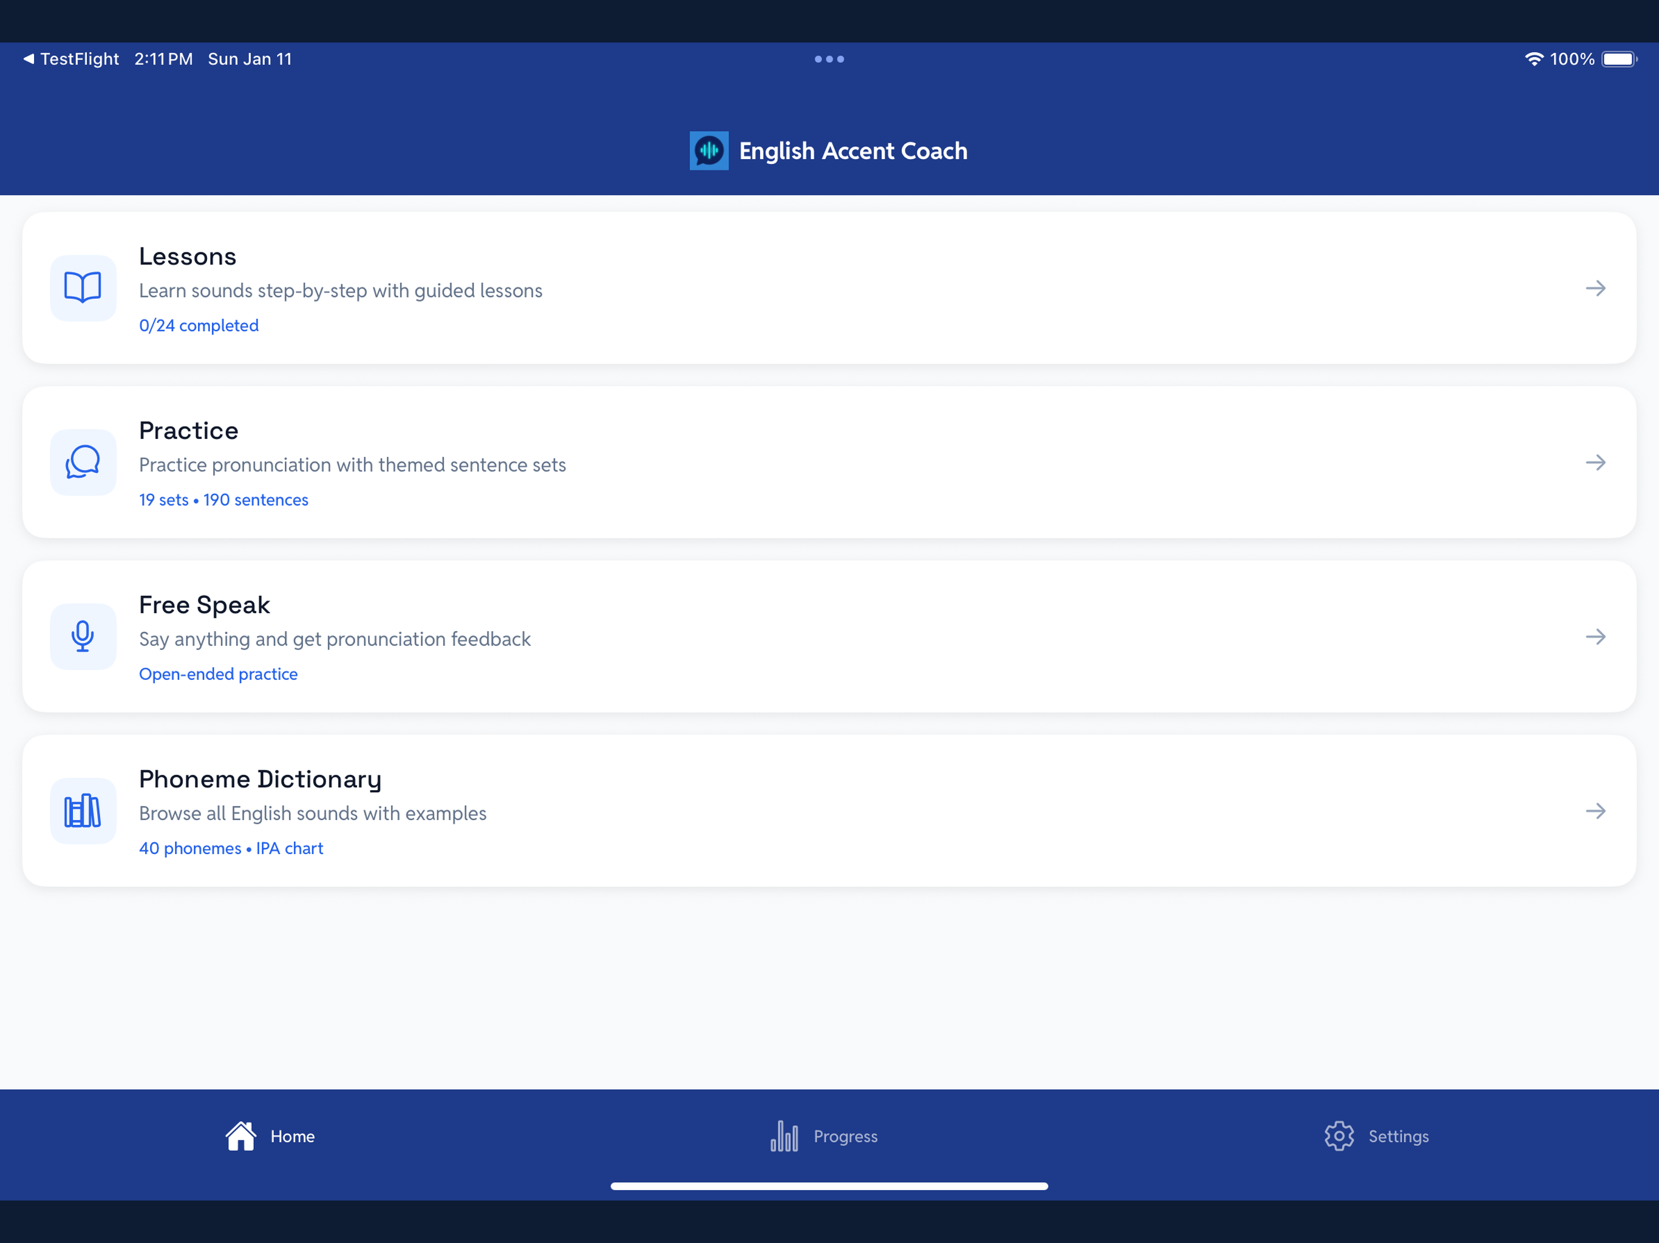Viewport: 1659px width, 1243px height.
Task: Tap the home indicator bar
Action: click(829, 1186)
